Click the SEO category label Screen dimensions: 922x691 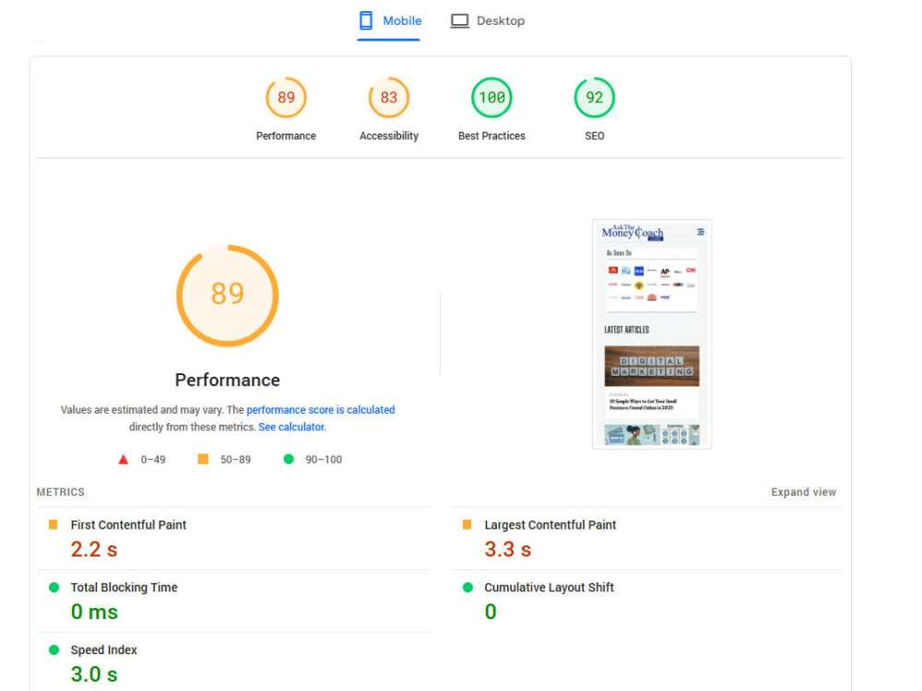(595, 135)
